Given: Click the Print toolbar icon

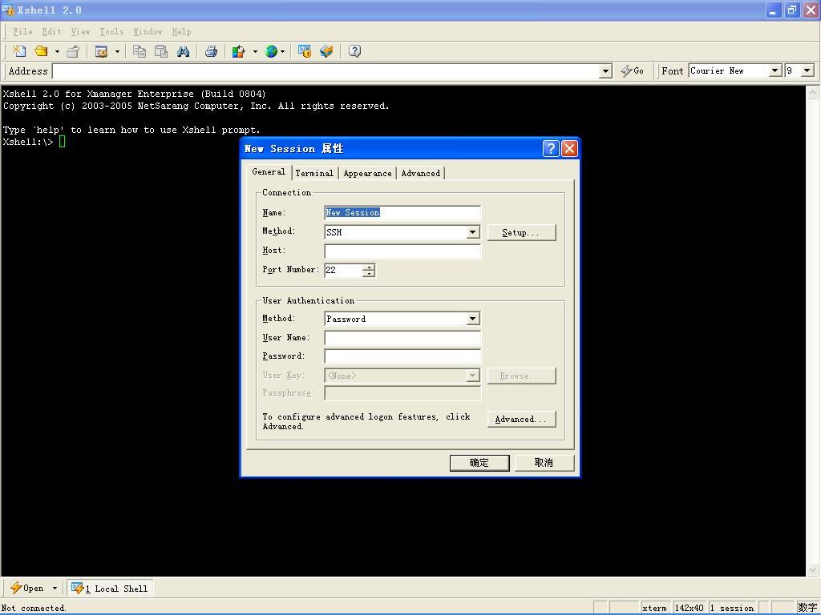Looking at the screenshot, I should click(x=211, y=50).
